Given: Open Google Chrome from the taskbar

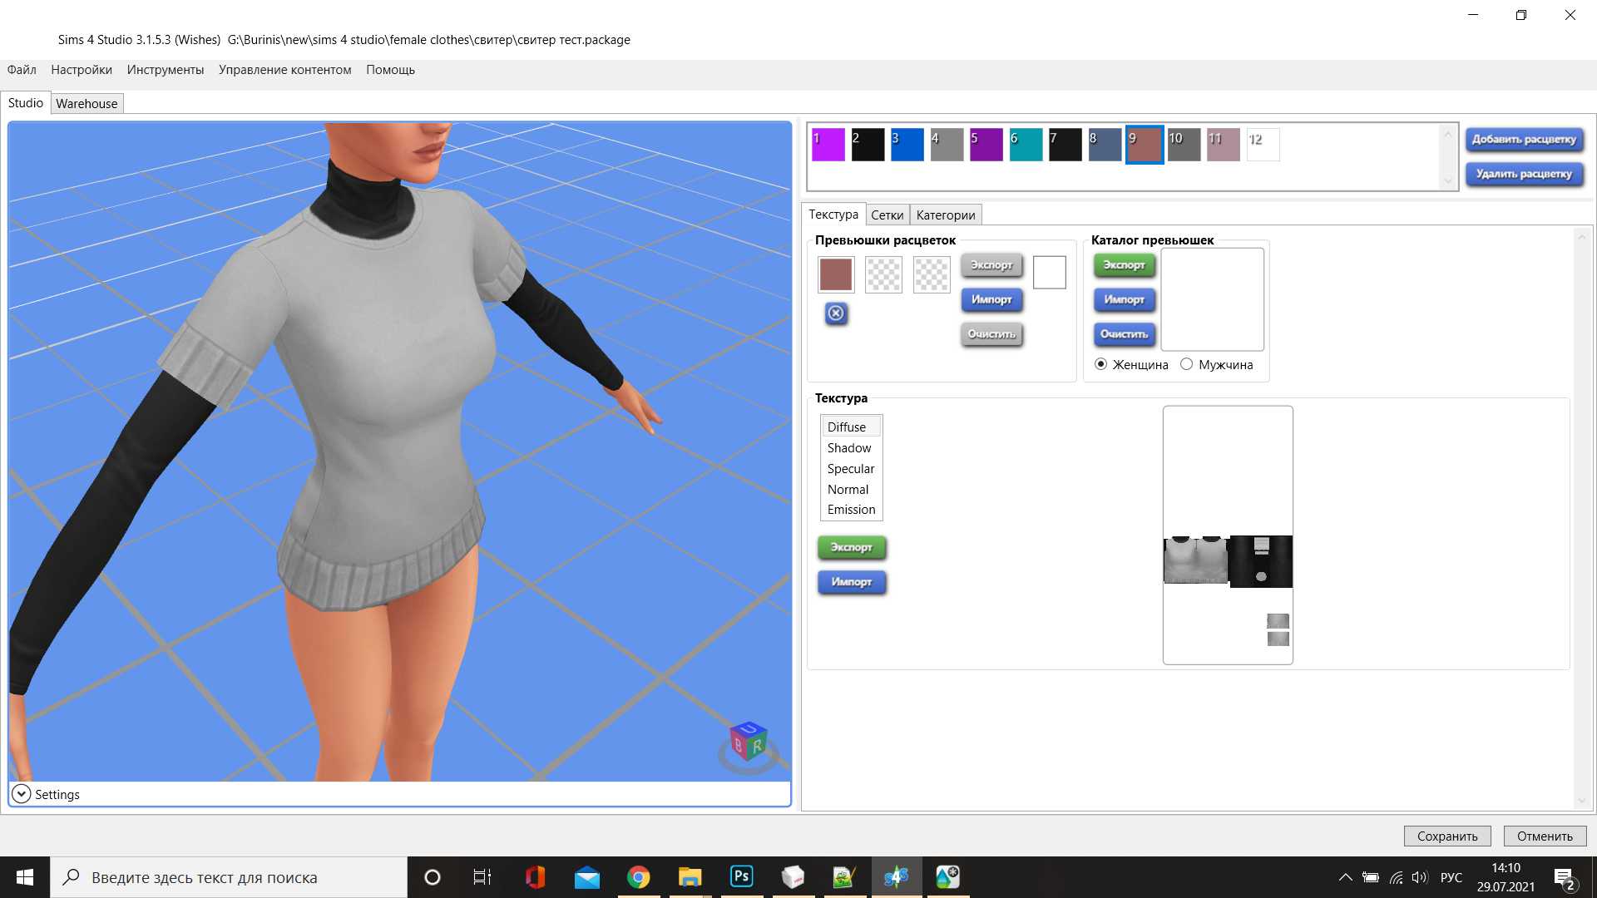Looking at the screenshot, I should (x=638, y=876).
